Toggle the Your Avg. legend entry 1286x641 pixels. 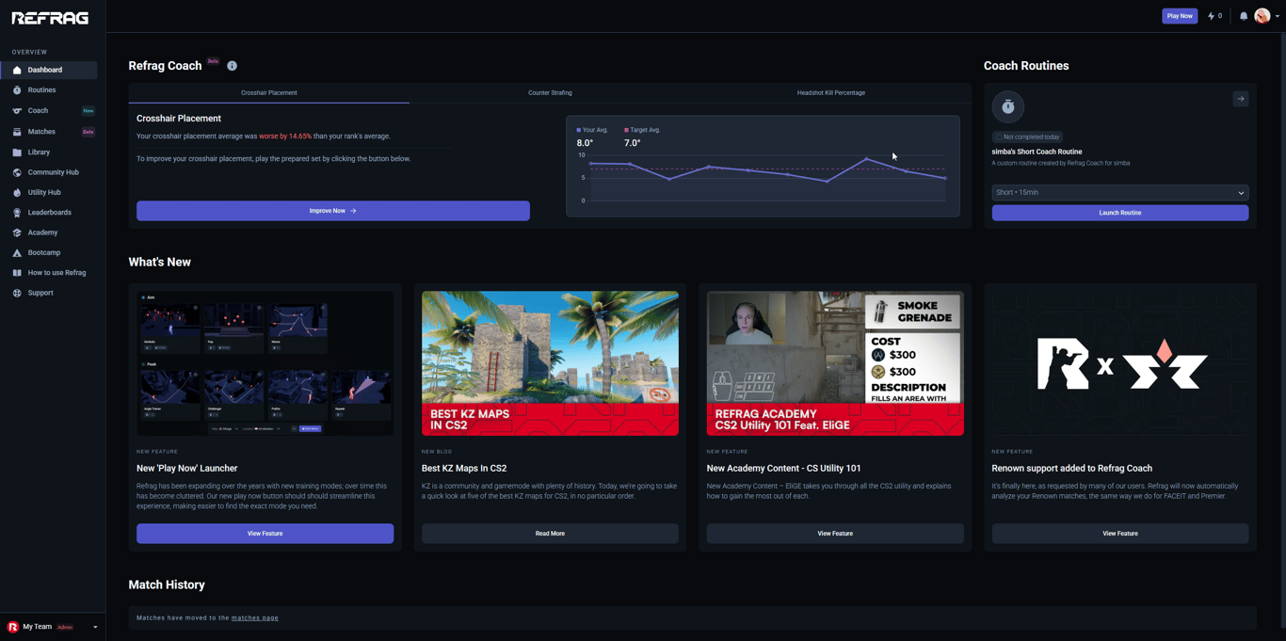tap(593, 130)
